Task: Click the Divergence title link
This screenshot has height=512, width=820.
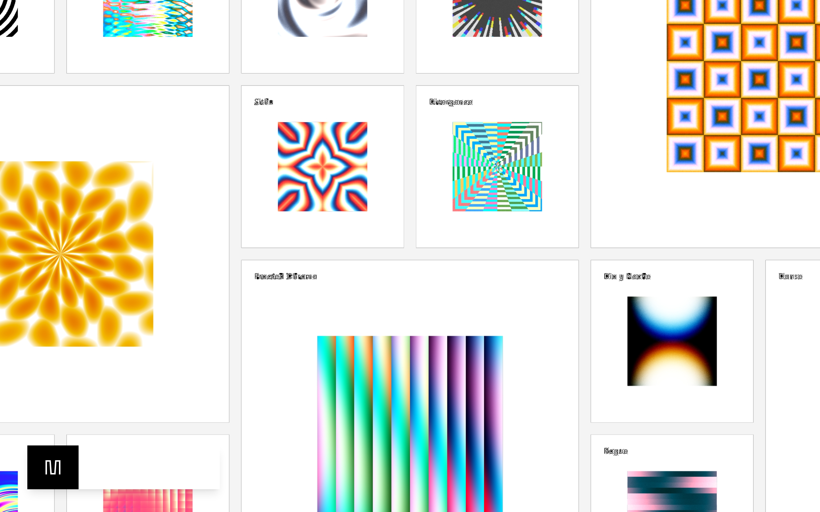Action: [451, 102]
